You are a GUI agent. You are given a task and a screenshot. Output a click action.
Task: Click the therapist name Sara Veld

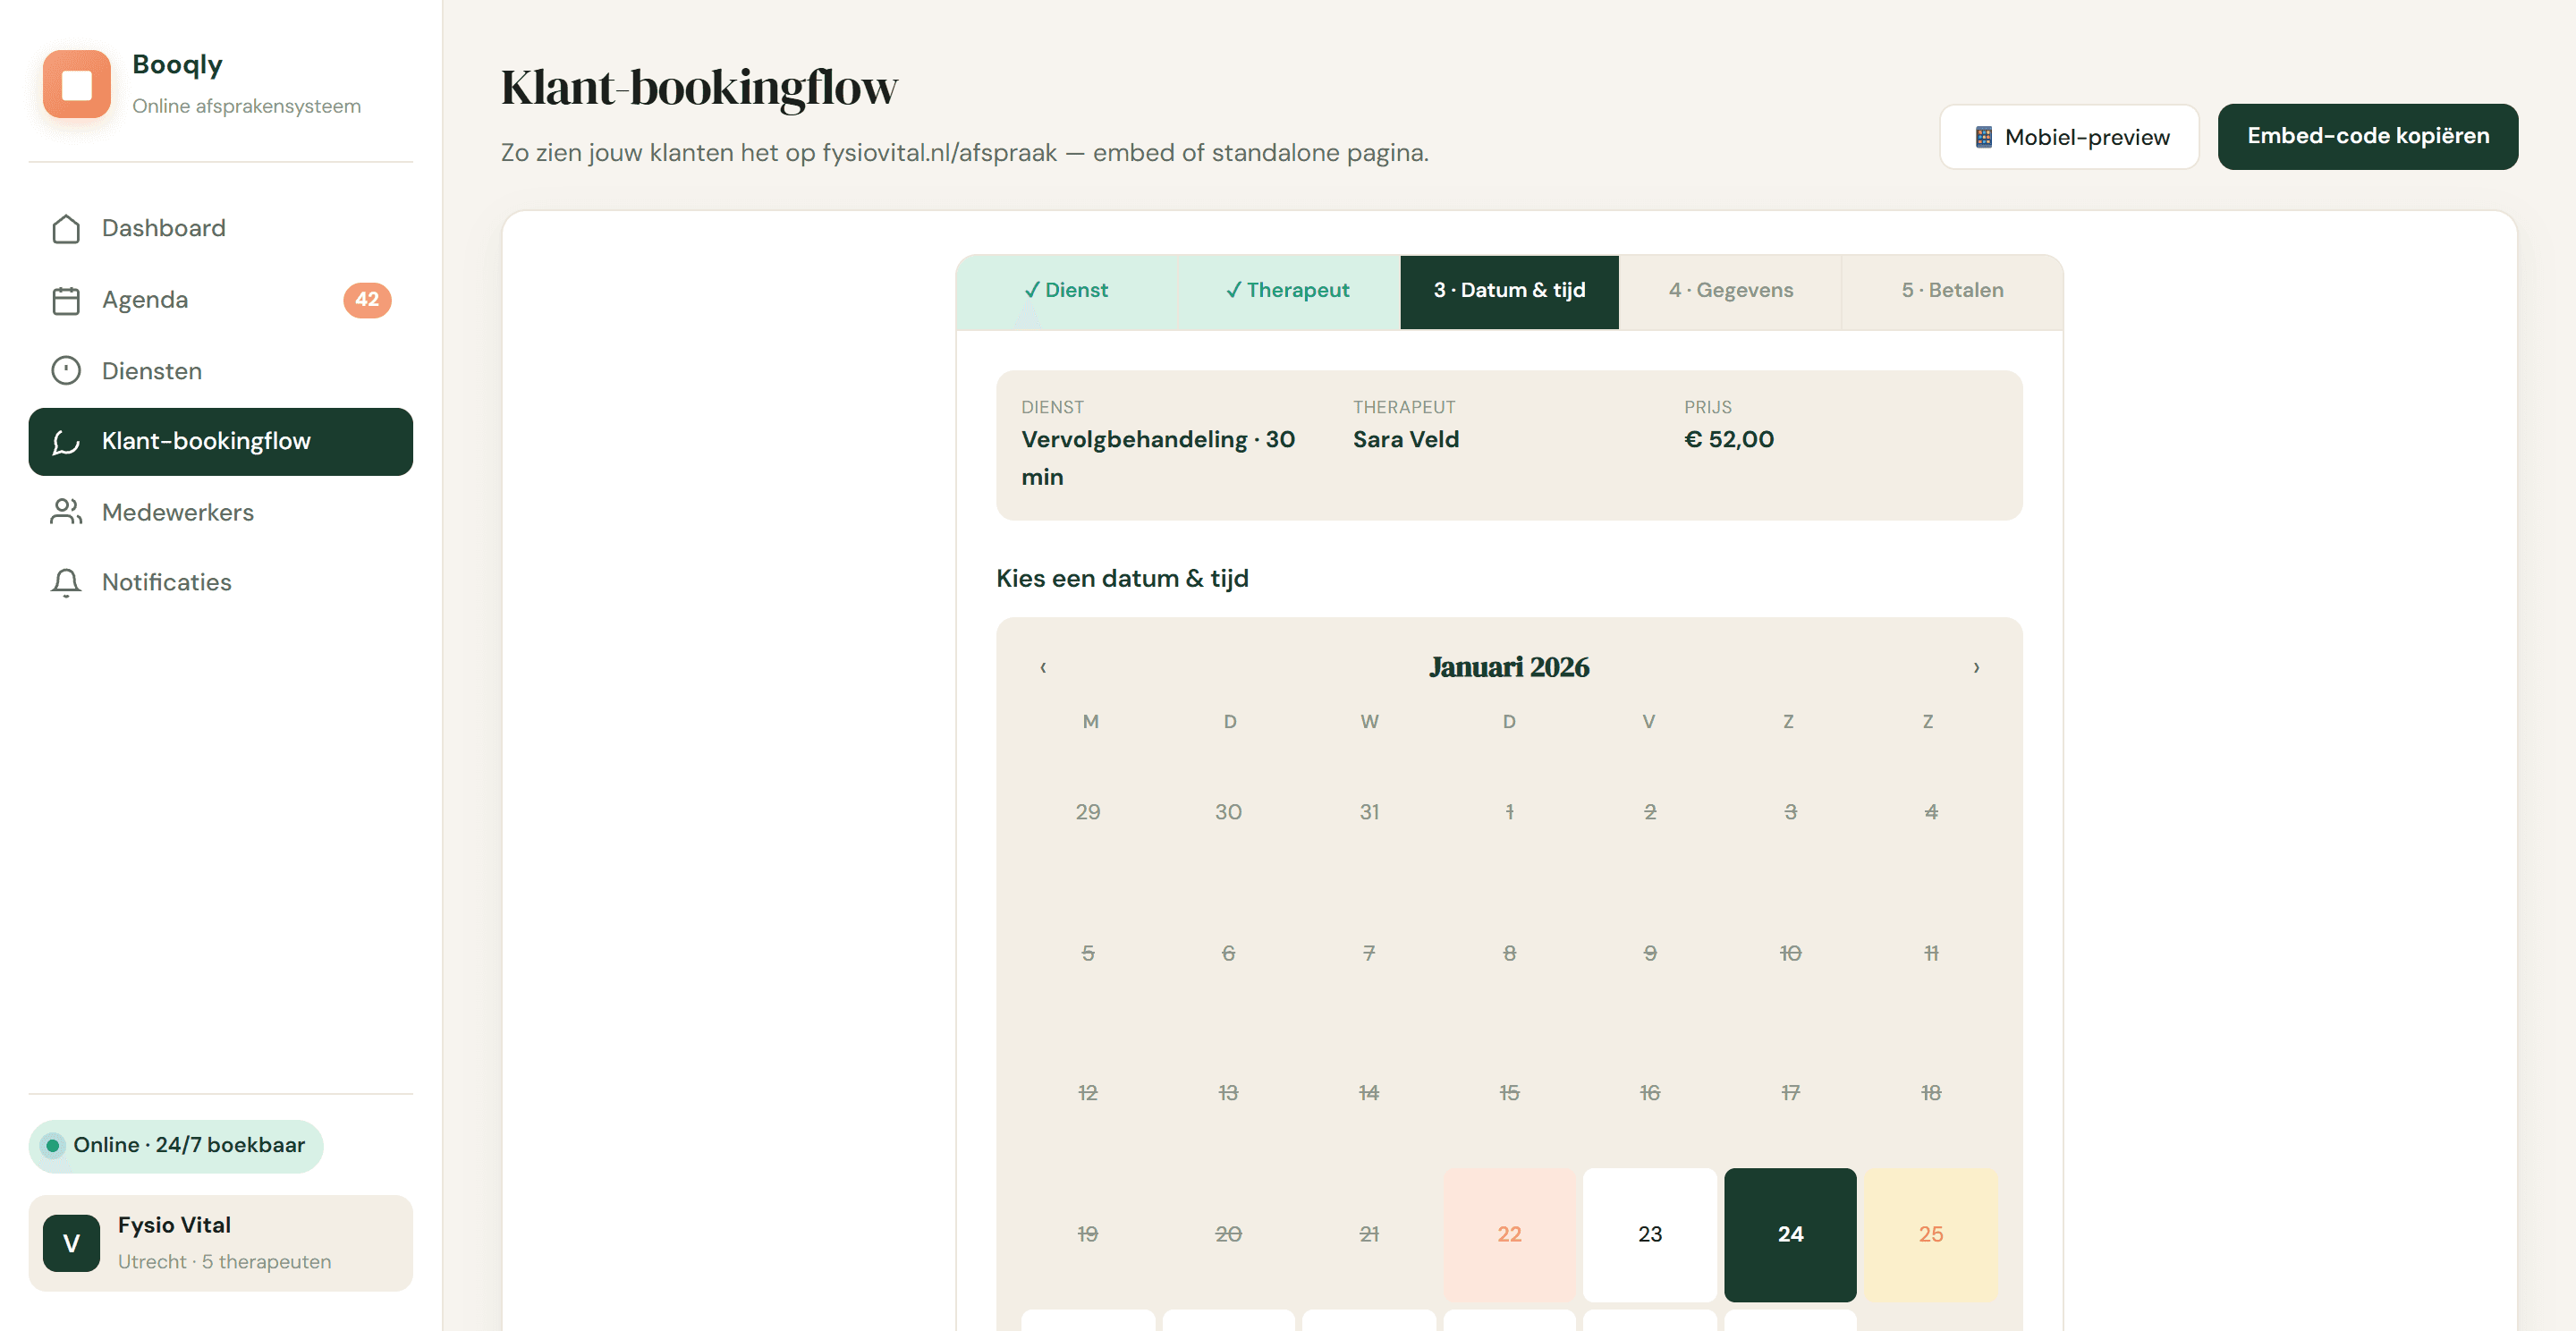point(1406,440)
